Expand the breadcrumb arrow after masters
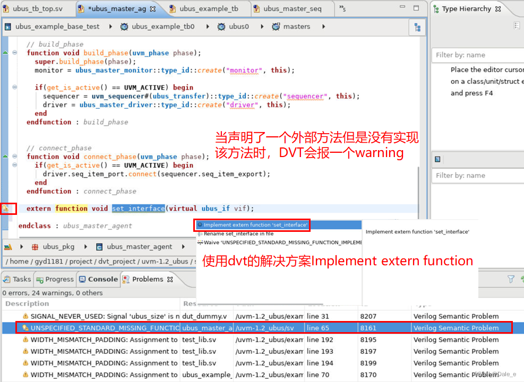Screen dimensions: 524x382 (x=323, y=27)
